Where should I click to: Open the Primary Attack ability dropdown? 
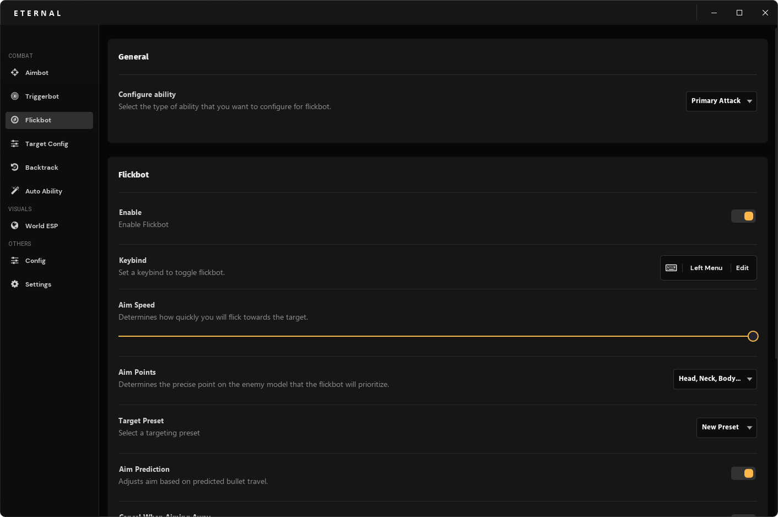[721, 101]
